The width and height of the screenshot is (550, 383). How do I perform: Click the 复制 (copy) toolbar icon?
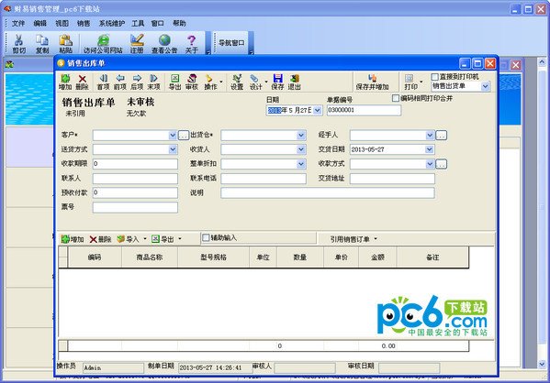(x=42, y=44)
